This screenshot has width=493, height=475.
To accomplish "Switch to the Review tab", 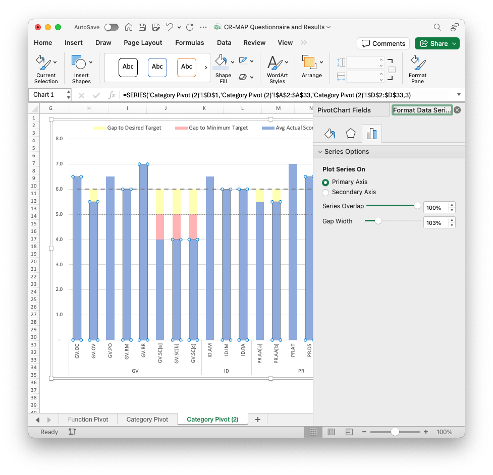I will pyautogui.click(x=254, y=43).
